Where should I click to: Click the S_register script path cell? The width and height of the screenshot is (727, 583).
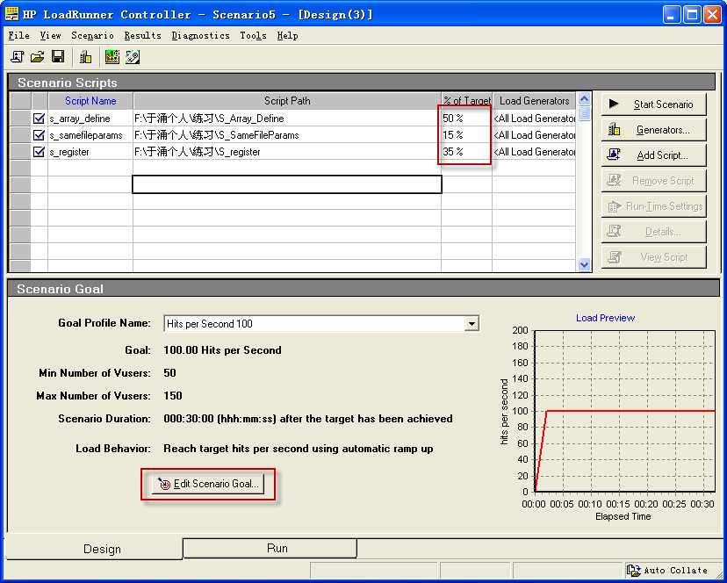[287, 152]
